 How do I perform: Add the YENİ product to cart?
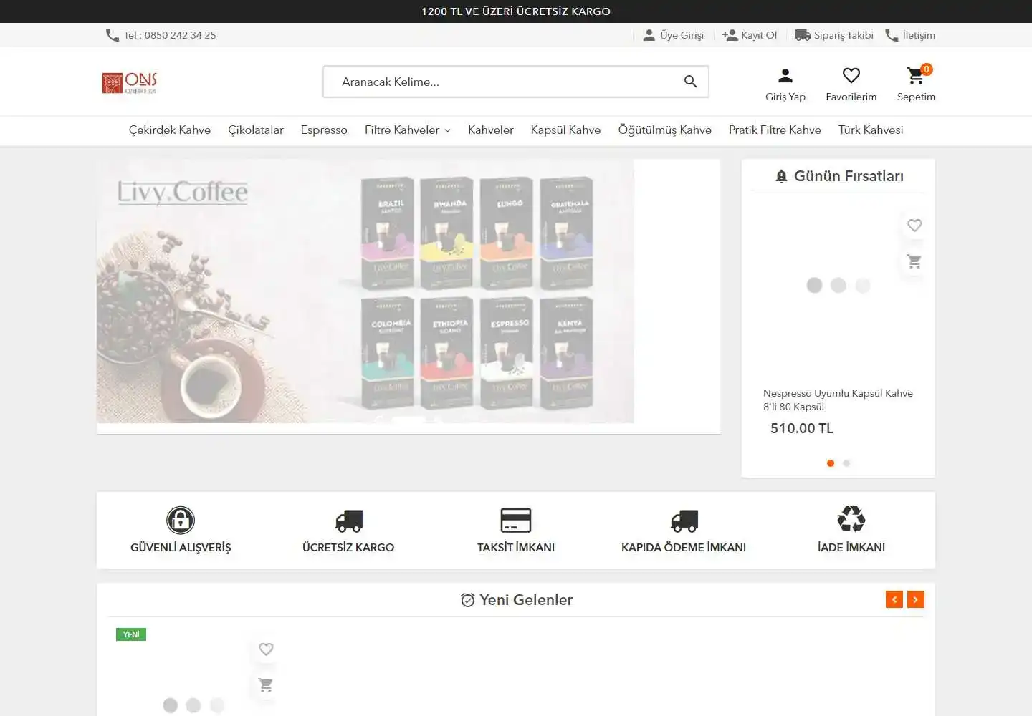point(266,685)
